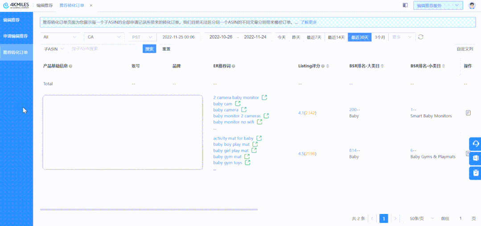Click the 搜索 search button

point(149,49)
